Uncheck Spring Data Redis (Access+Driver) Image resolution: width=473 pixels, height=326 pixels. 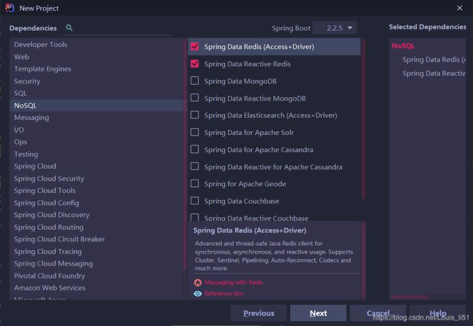point(195,46)
